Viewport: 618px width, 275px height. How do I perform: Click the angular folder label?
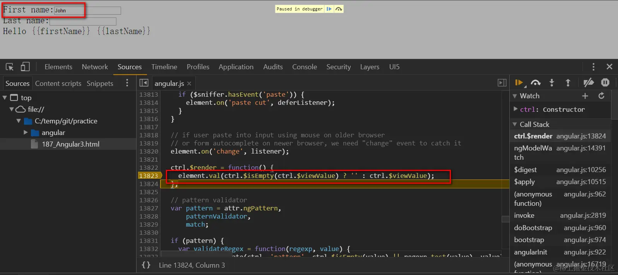coord(53,133)
